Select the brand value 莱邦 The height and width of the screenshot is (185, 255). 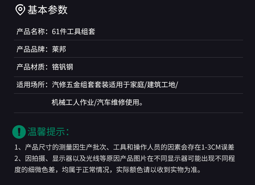59,49
